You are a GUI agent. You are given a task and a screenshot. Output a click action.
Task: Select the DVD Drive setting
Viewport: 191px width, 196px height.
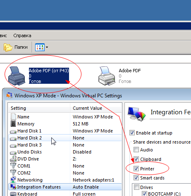tap(65, 159)
